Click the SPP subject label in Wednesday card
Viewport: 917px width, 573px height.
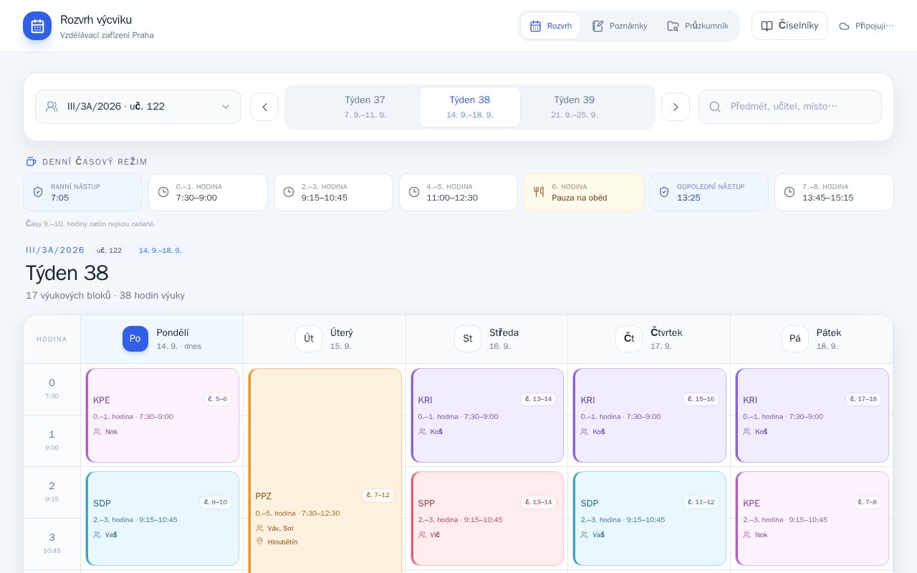click(426, 504)
